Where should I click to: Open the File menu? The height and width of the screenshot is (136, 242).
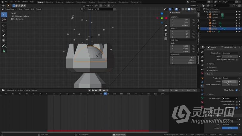coord(6,2)
